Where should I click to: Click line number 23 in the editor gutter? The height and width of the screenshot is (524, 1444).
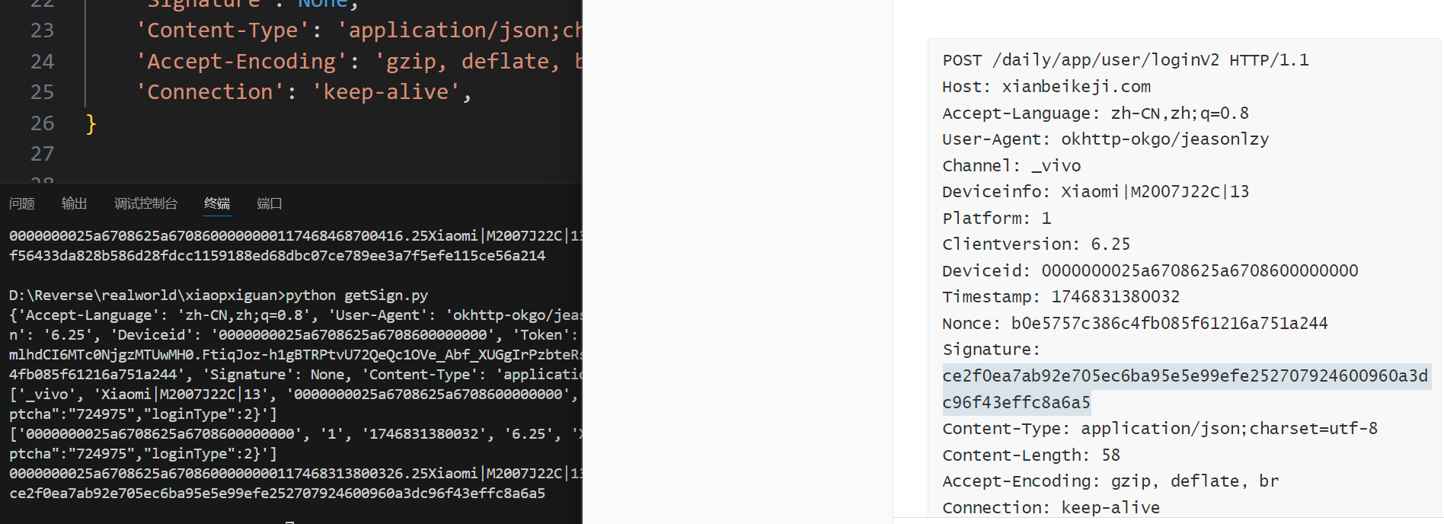tap(42, 30)
